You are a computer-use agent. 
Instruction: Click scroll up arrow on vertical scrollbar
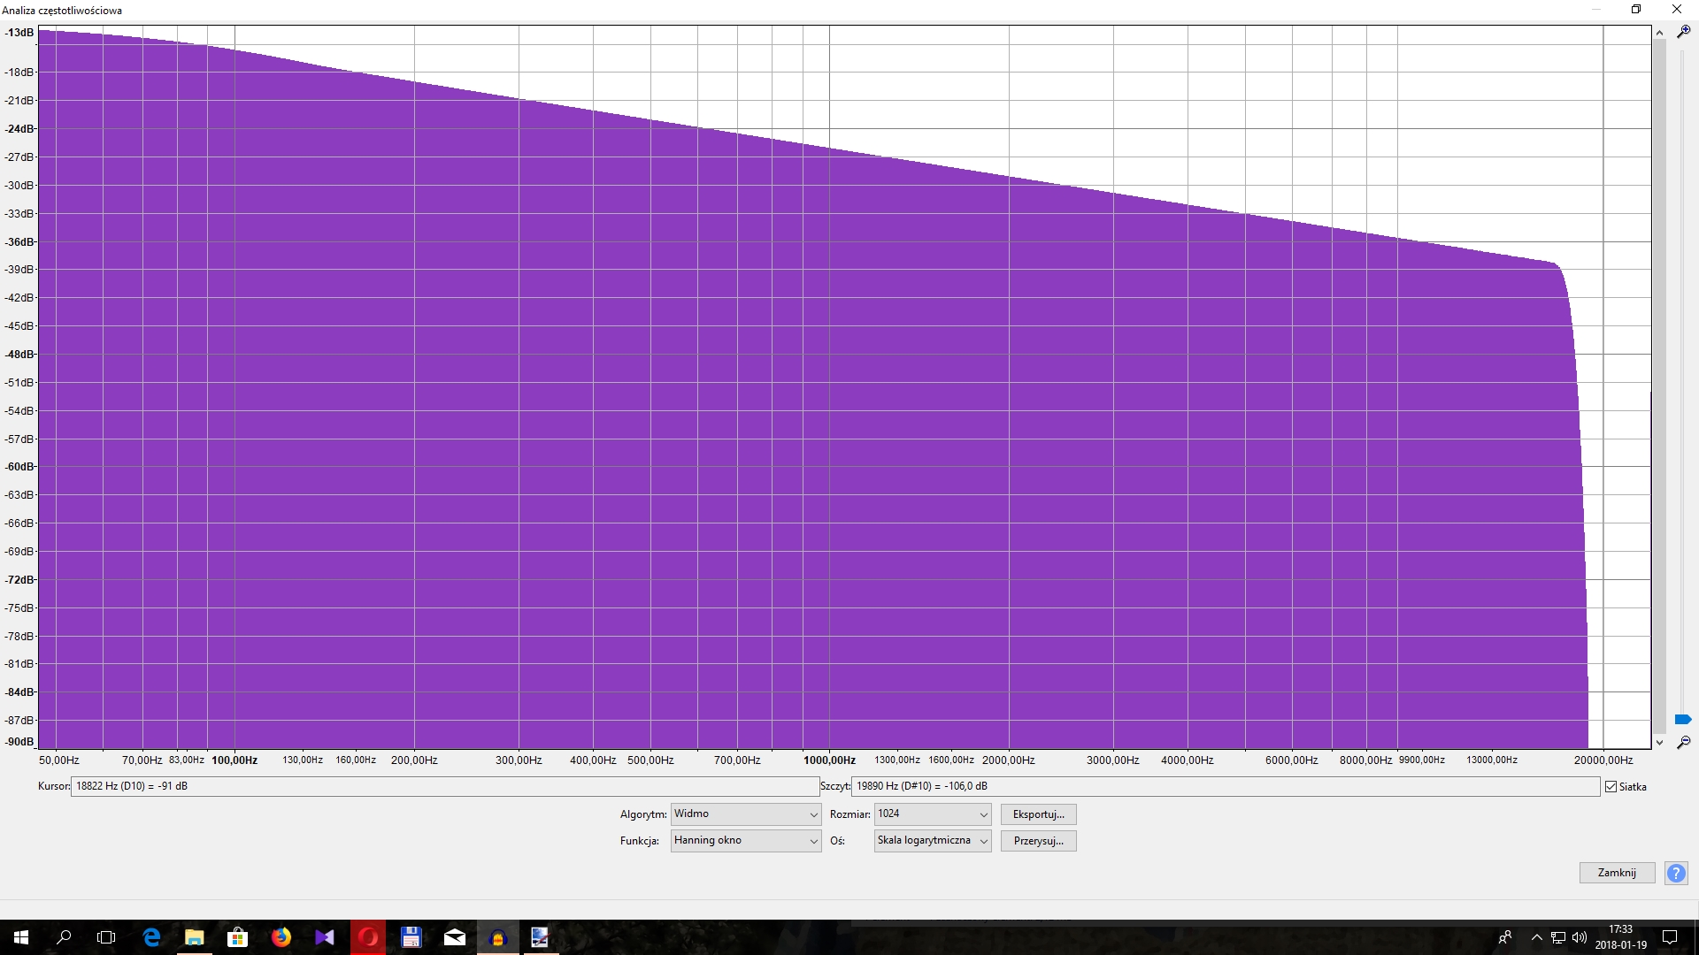pyautogui.click(x=1659, y=33)
